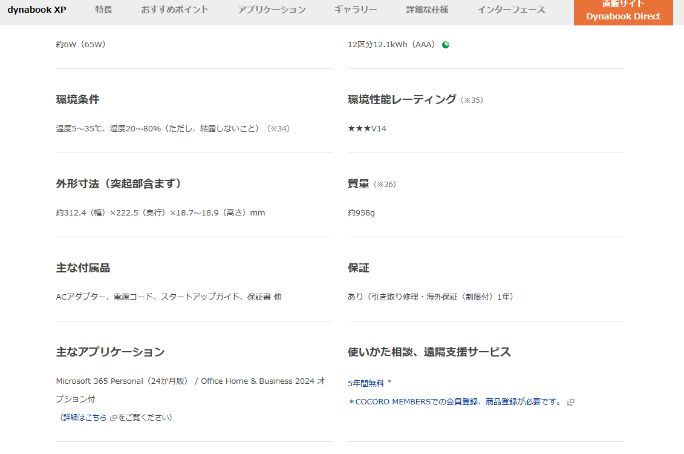Image resolution: width=684 pixels, height=454 pixels.
Task: Click the ※36 footnote next to 質量
Action: click(385, 184)
